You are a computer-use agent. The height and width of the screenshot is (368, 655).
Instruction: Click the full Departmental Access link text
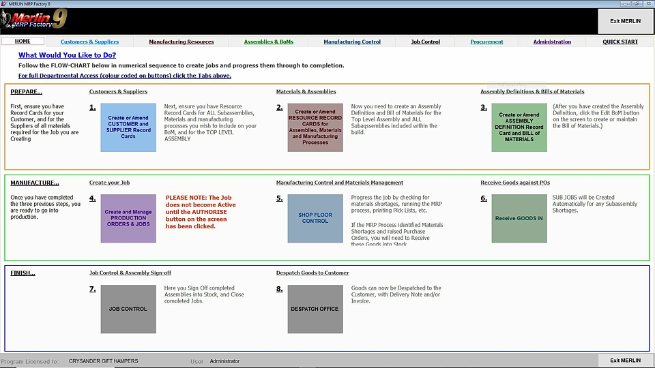(x=125, y=76)
